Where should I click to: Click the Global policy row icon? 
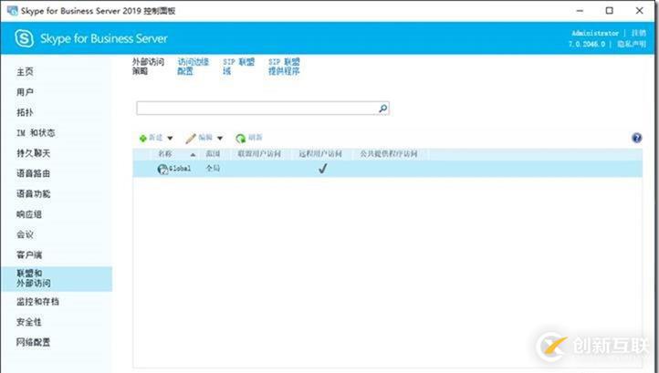[x=162, y=169]
